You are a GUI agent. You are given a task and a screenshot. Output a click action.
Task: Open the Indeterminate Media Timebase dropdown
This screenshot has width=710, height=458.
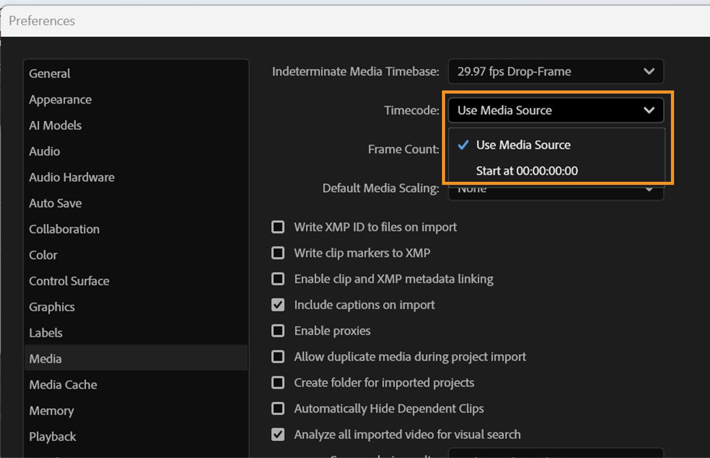[x=555, y=71]
